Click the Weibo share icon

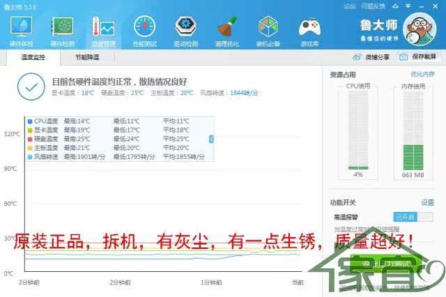(357, 57)
